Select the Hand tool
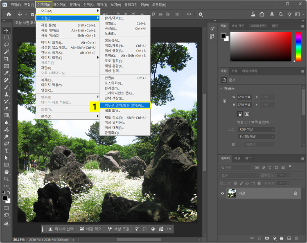This screenshot has width=307, height=243. click(6, 172)
